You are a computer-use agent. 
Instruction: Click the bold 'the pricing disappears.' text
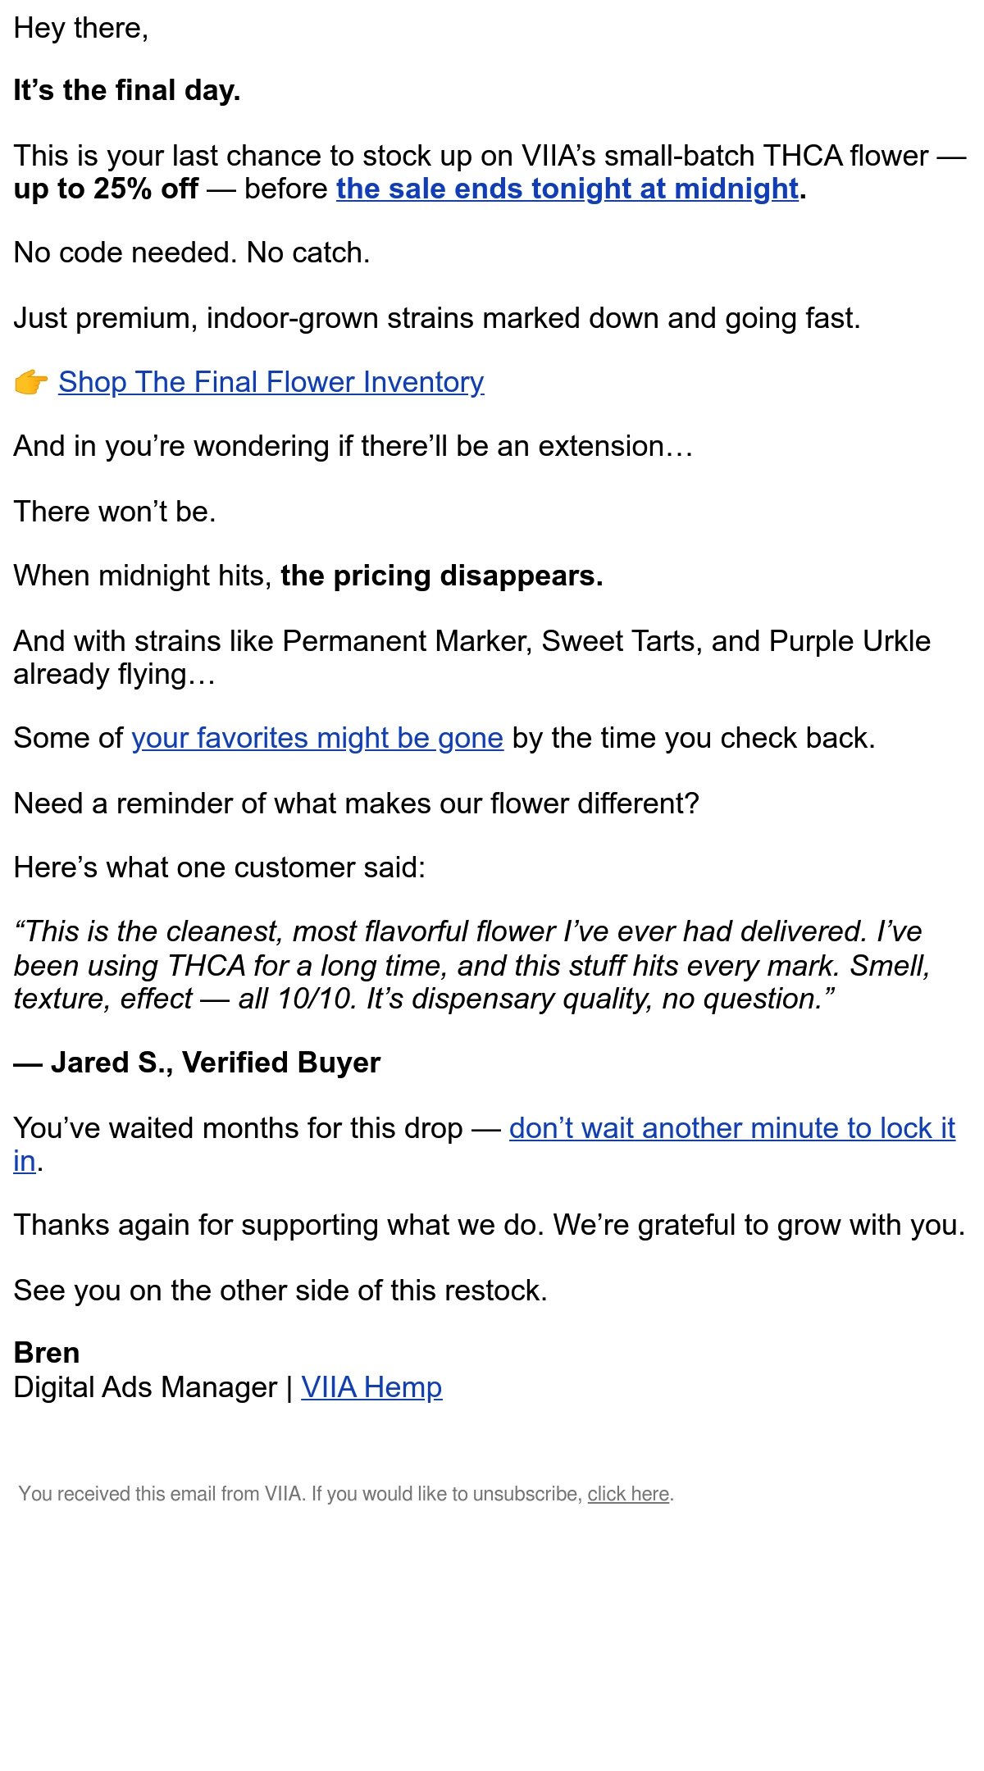[x=441, y=576]
